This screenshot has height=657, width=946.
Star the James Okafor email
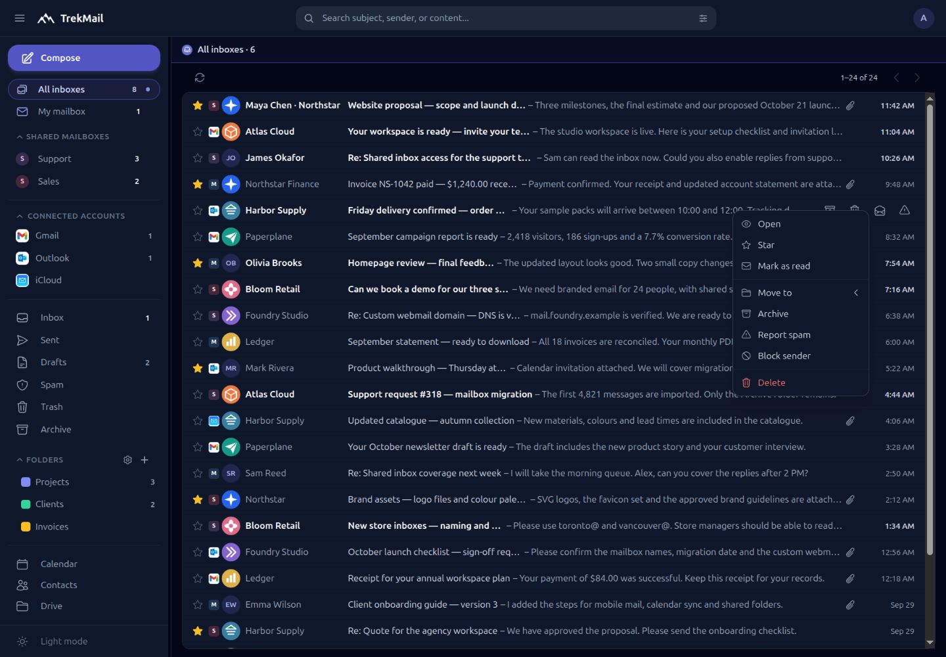[197, 158]
